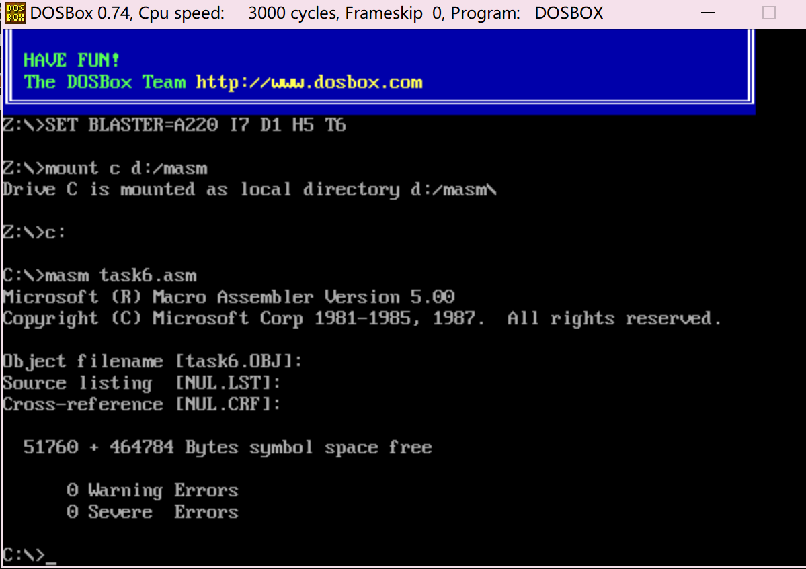Click the SET BLASTER=A220 I7 D1 H5 T6 line
This screenshot has height=569, width=806.
click(174, 125)
